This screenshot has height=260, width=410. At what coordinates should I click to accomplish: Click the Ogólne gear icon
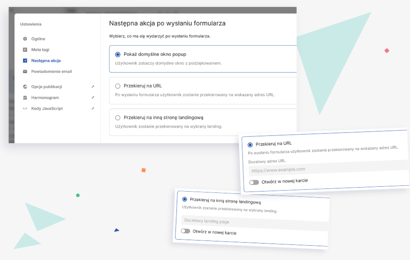click(25, 39)
